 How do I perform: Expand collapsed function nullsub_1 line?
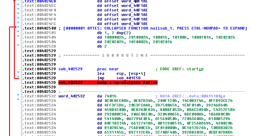pos(153,28)
